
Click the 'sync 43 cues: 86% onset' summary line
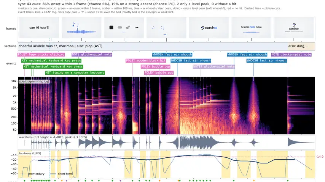(x=127, y=4)
